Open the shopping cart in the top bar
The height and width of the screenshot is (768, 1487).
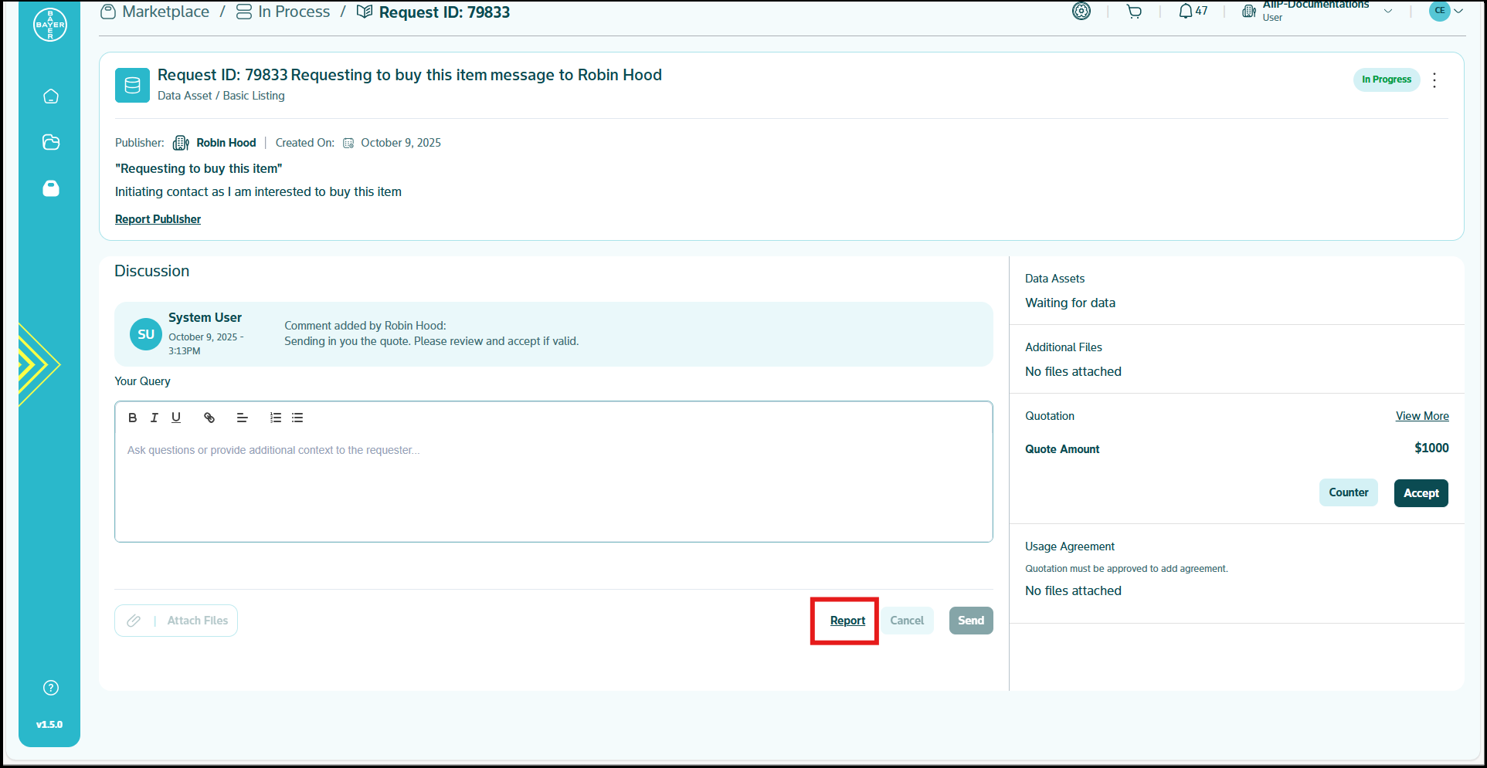[x=1133, y=12]
